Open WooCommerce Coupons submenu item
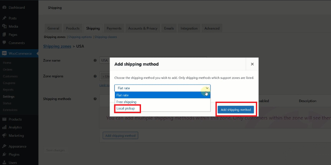This screenshot has width=331, height=165. [9, 83]
